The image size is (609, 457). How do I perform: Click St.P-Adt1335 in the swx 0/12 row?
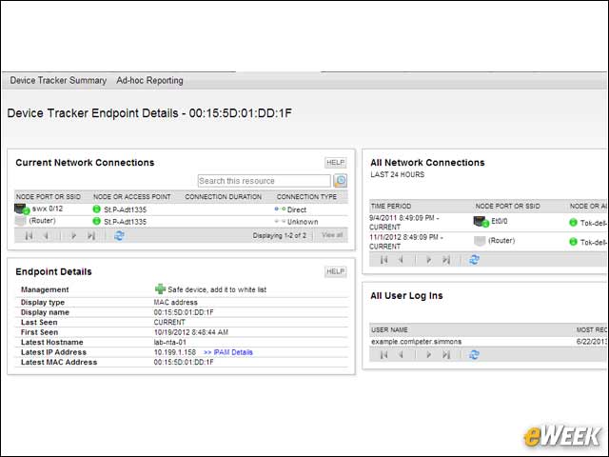(x=125, y=209)
